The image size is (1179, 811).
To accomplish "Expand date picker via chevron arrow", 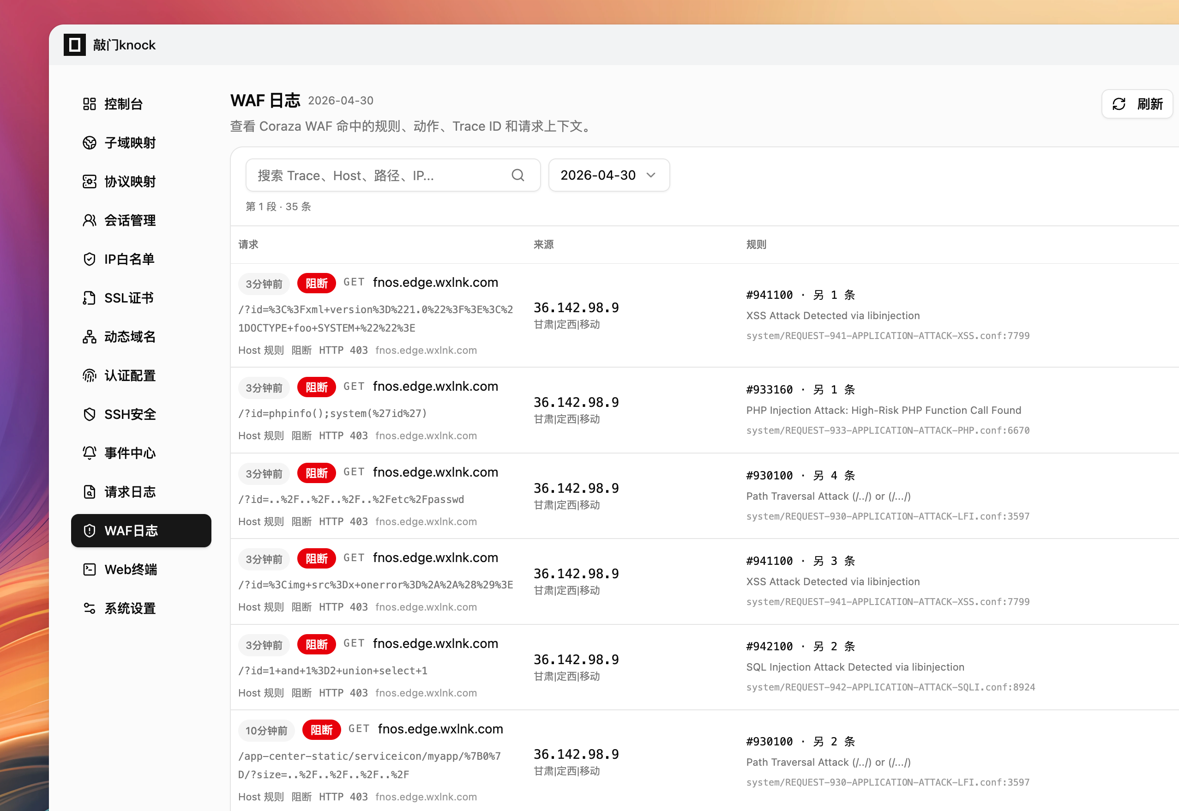I will click(651, 176).
